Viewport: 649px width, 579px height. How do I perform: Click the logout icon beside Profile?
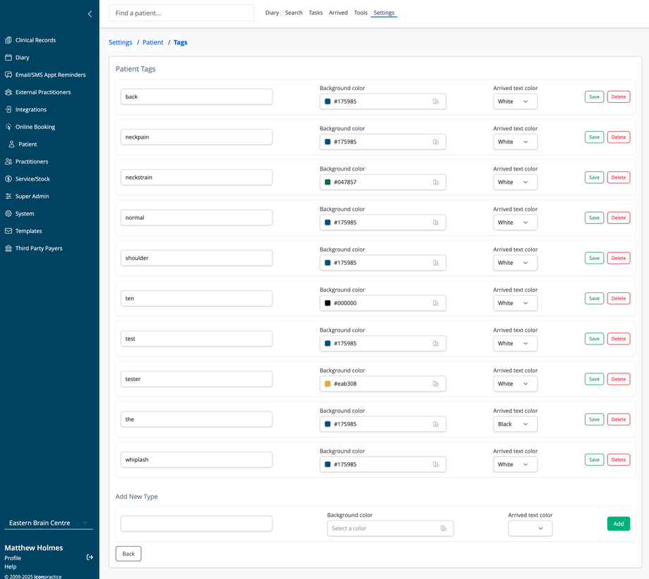(90, 557)
